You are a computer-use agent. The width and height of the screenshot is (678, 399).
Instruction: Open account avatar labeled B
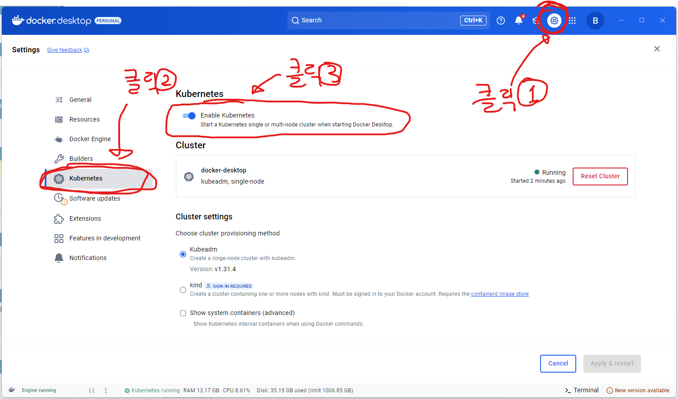click(x=595, y=21)
